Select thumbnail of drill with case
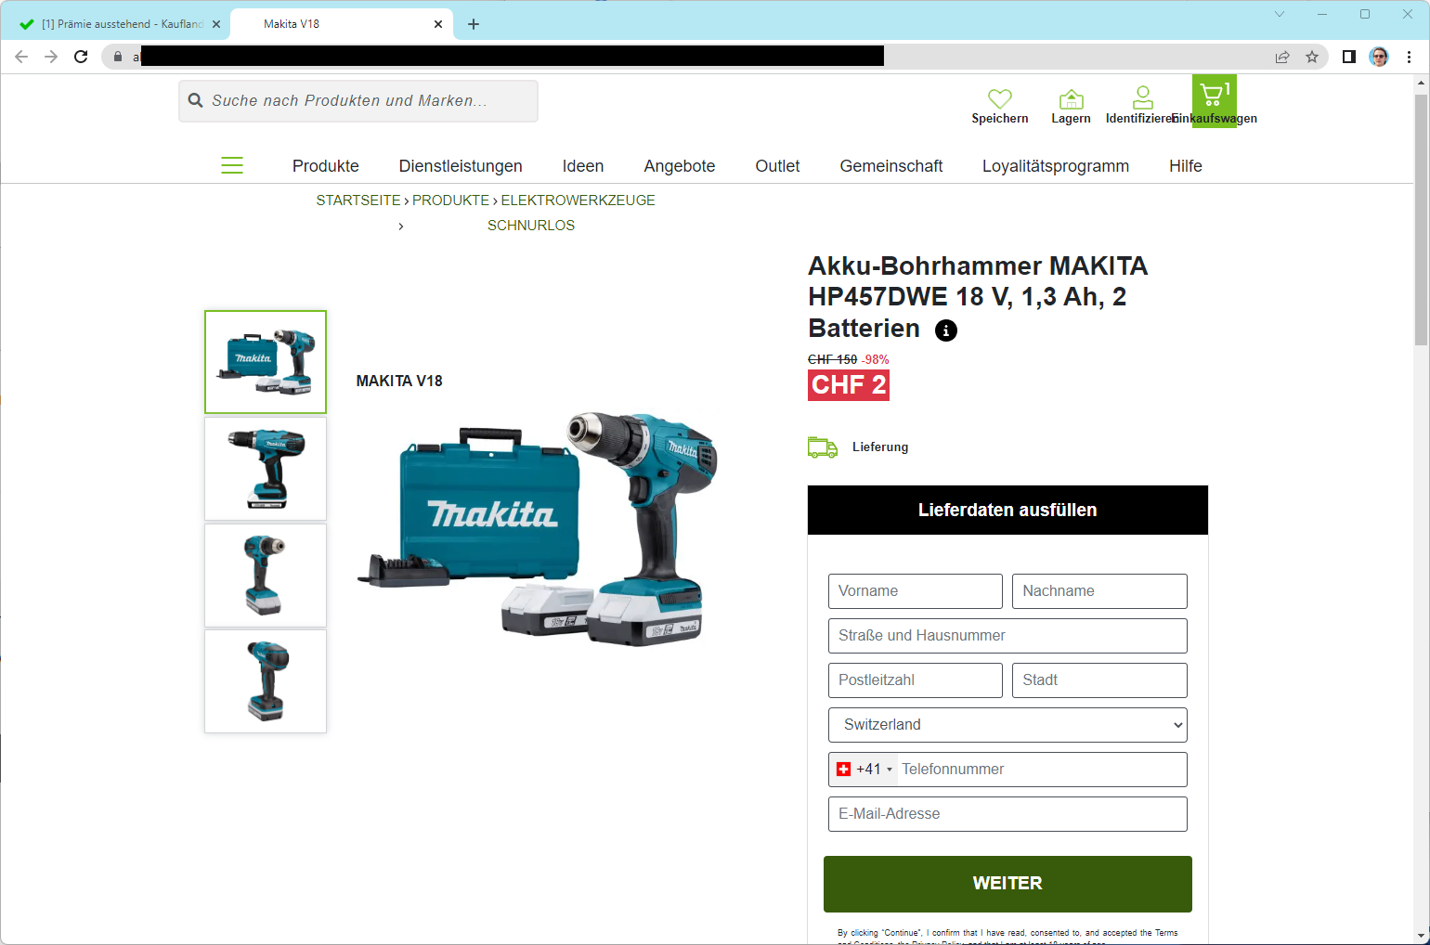Image resolution: width=1430 pixels, height=945 pixels. 266,362
